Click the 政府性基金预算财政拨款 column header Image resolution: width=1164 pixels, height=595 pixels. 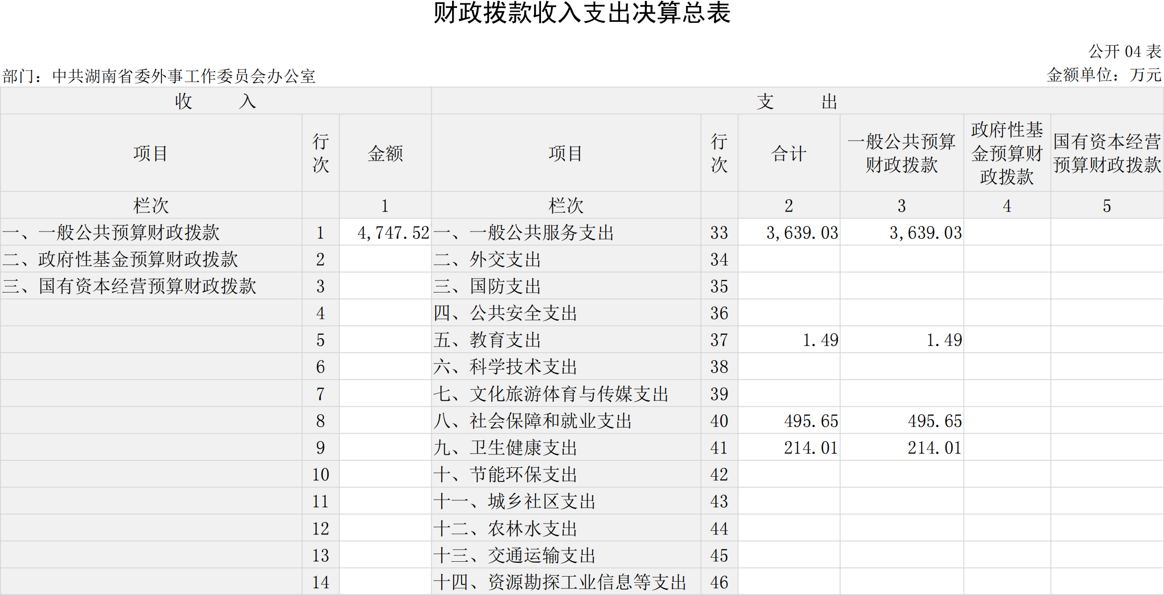pyautogui.click(x=1007, y=153)
